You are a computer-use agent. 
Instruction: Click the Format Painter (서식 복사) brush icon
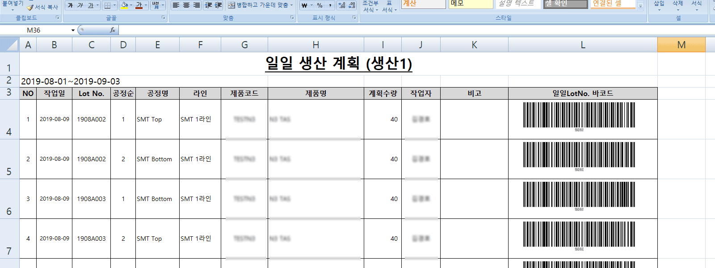click(x=30, y=7)
